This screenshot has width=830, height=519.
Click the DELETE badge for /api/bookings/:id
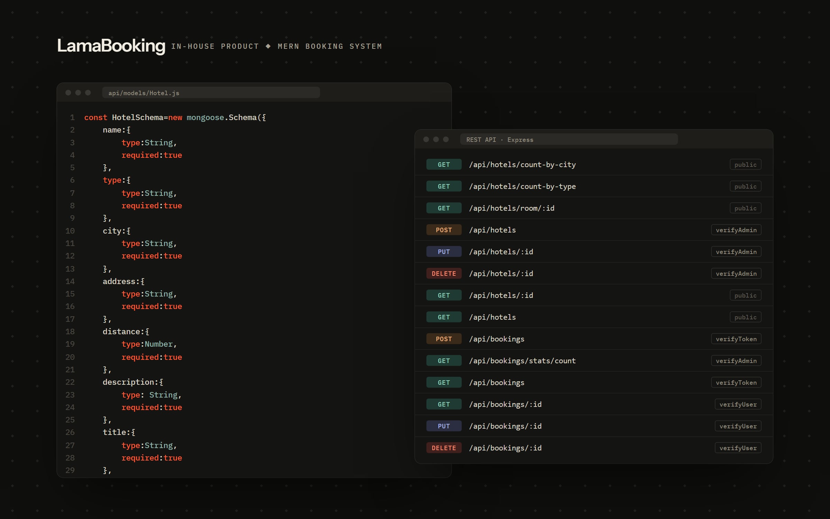click(x=444, y=448)
